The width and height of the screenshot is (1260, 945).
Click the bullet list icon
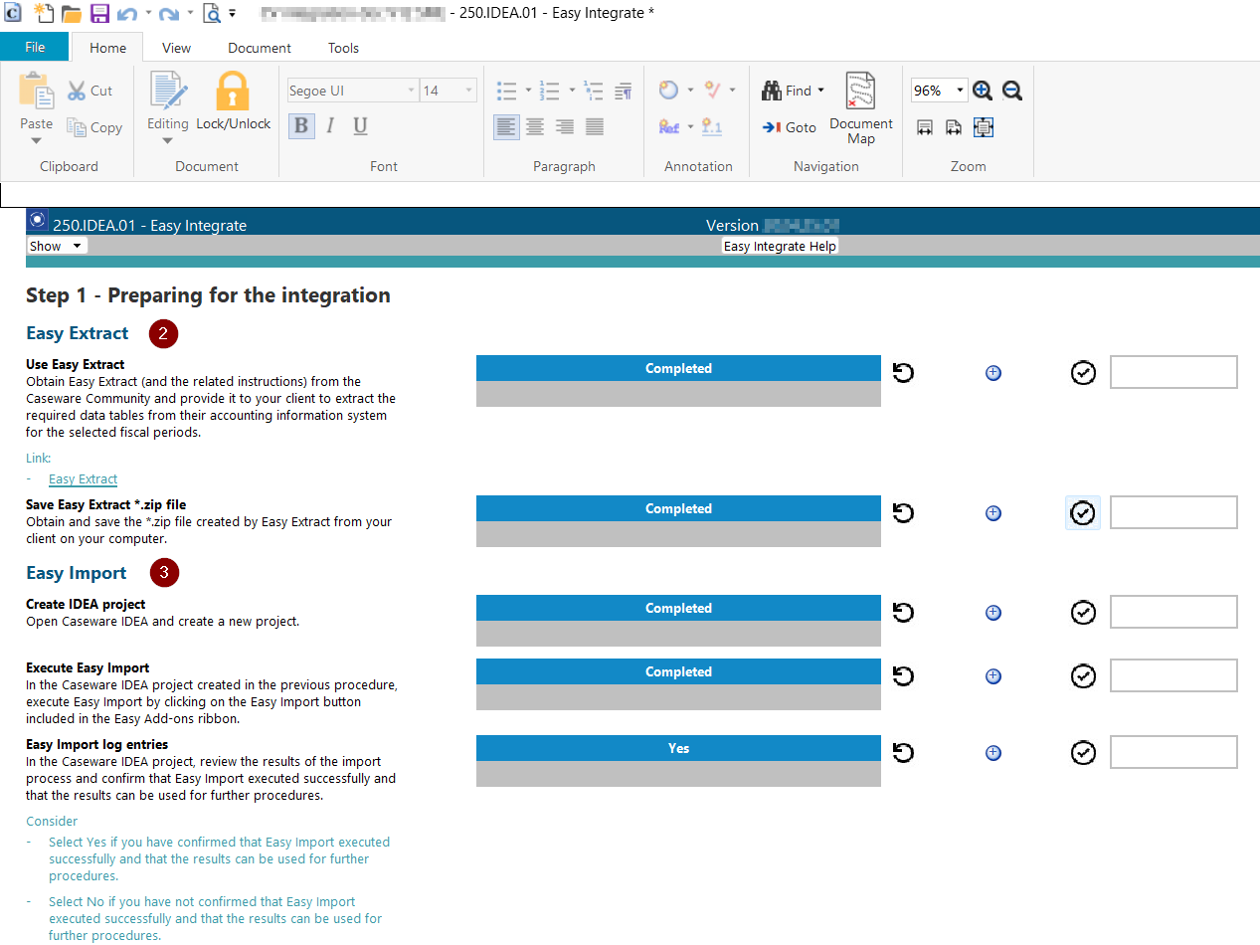point(506,91)
